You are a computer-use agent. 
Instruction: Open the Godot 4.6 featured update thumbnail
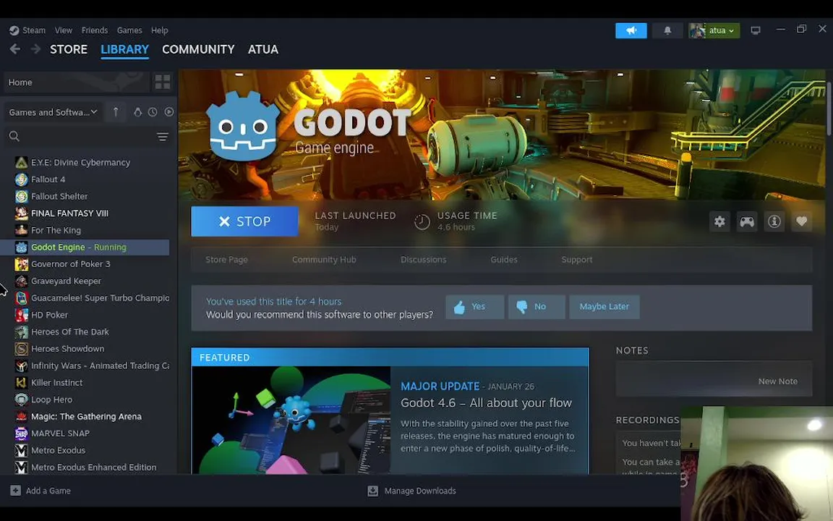click(291, 420)
